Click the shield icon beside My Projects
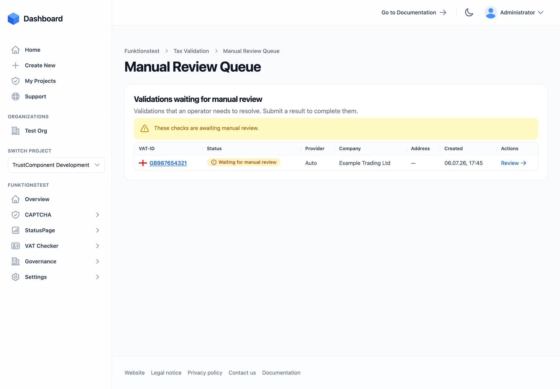The height and width of the screenshot is (389, 560). click(16, 81)
